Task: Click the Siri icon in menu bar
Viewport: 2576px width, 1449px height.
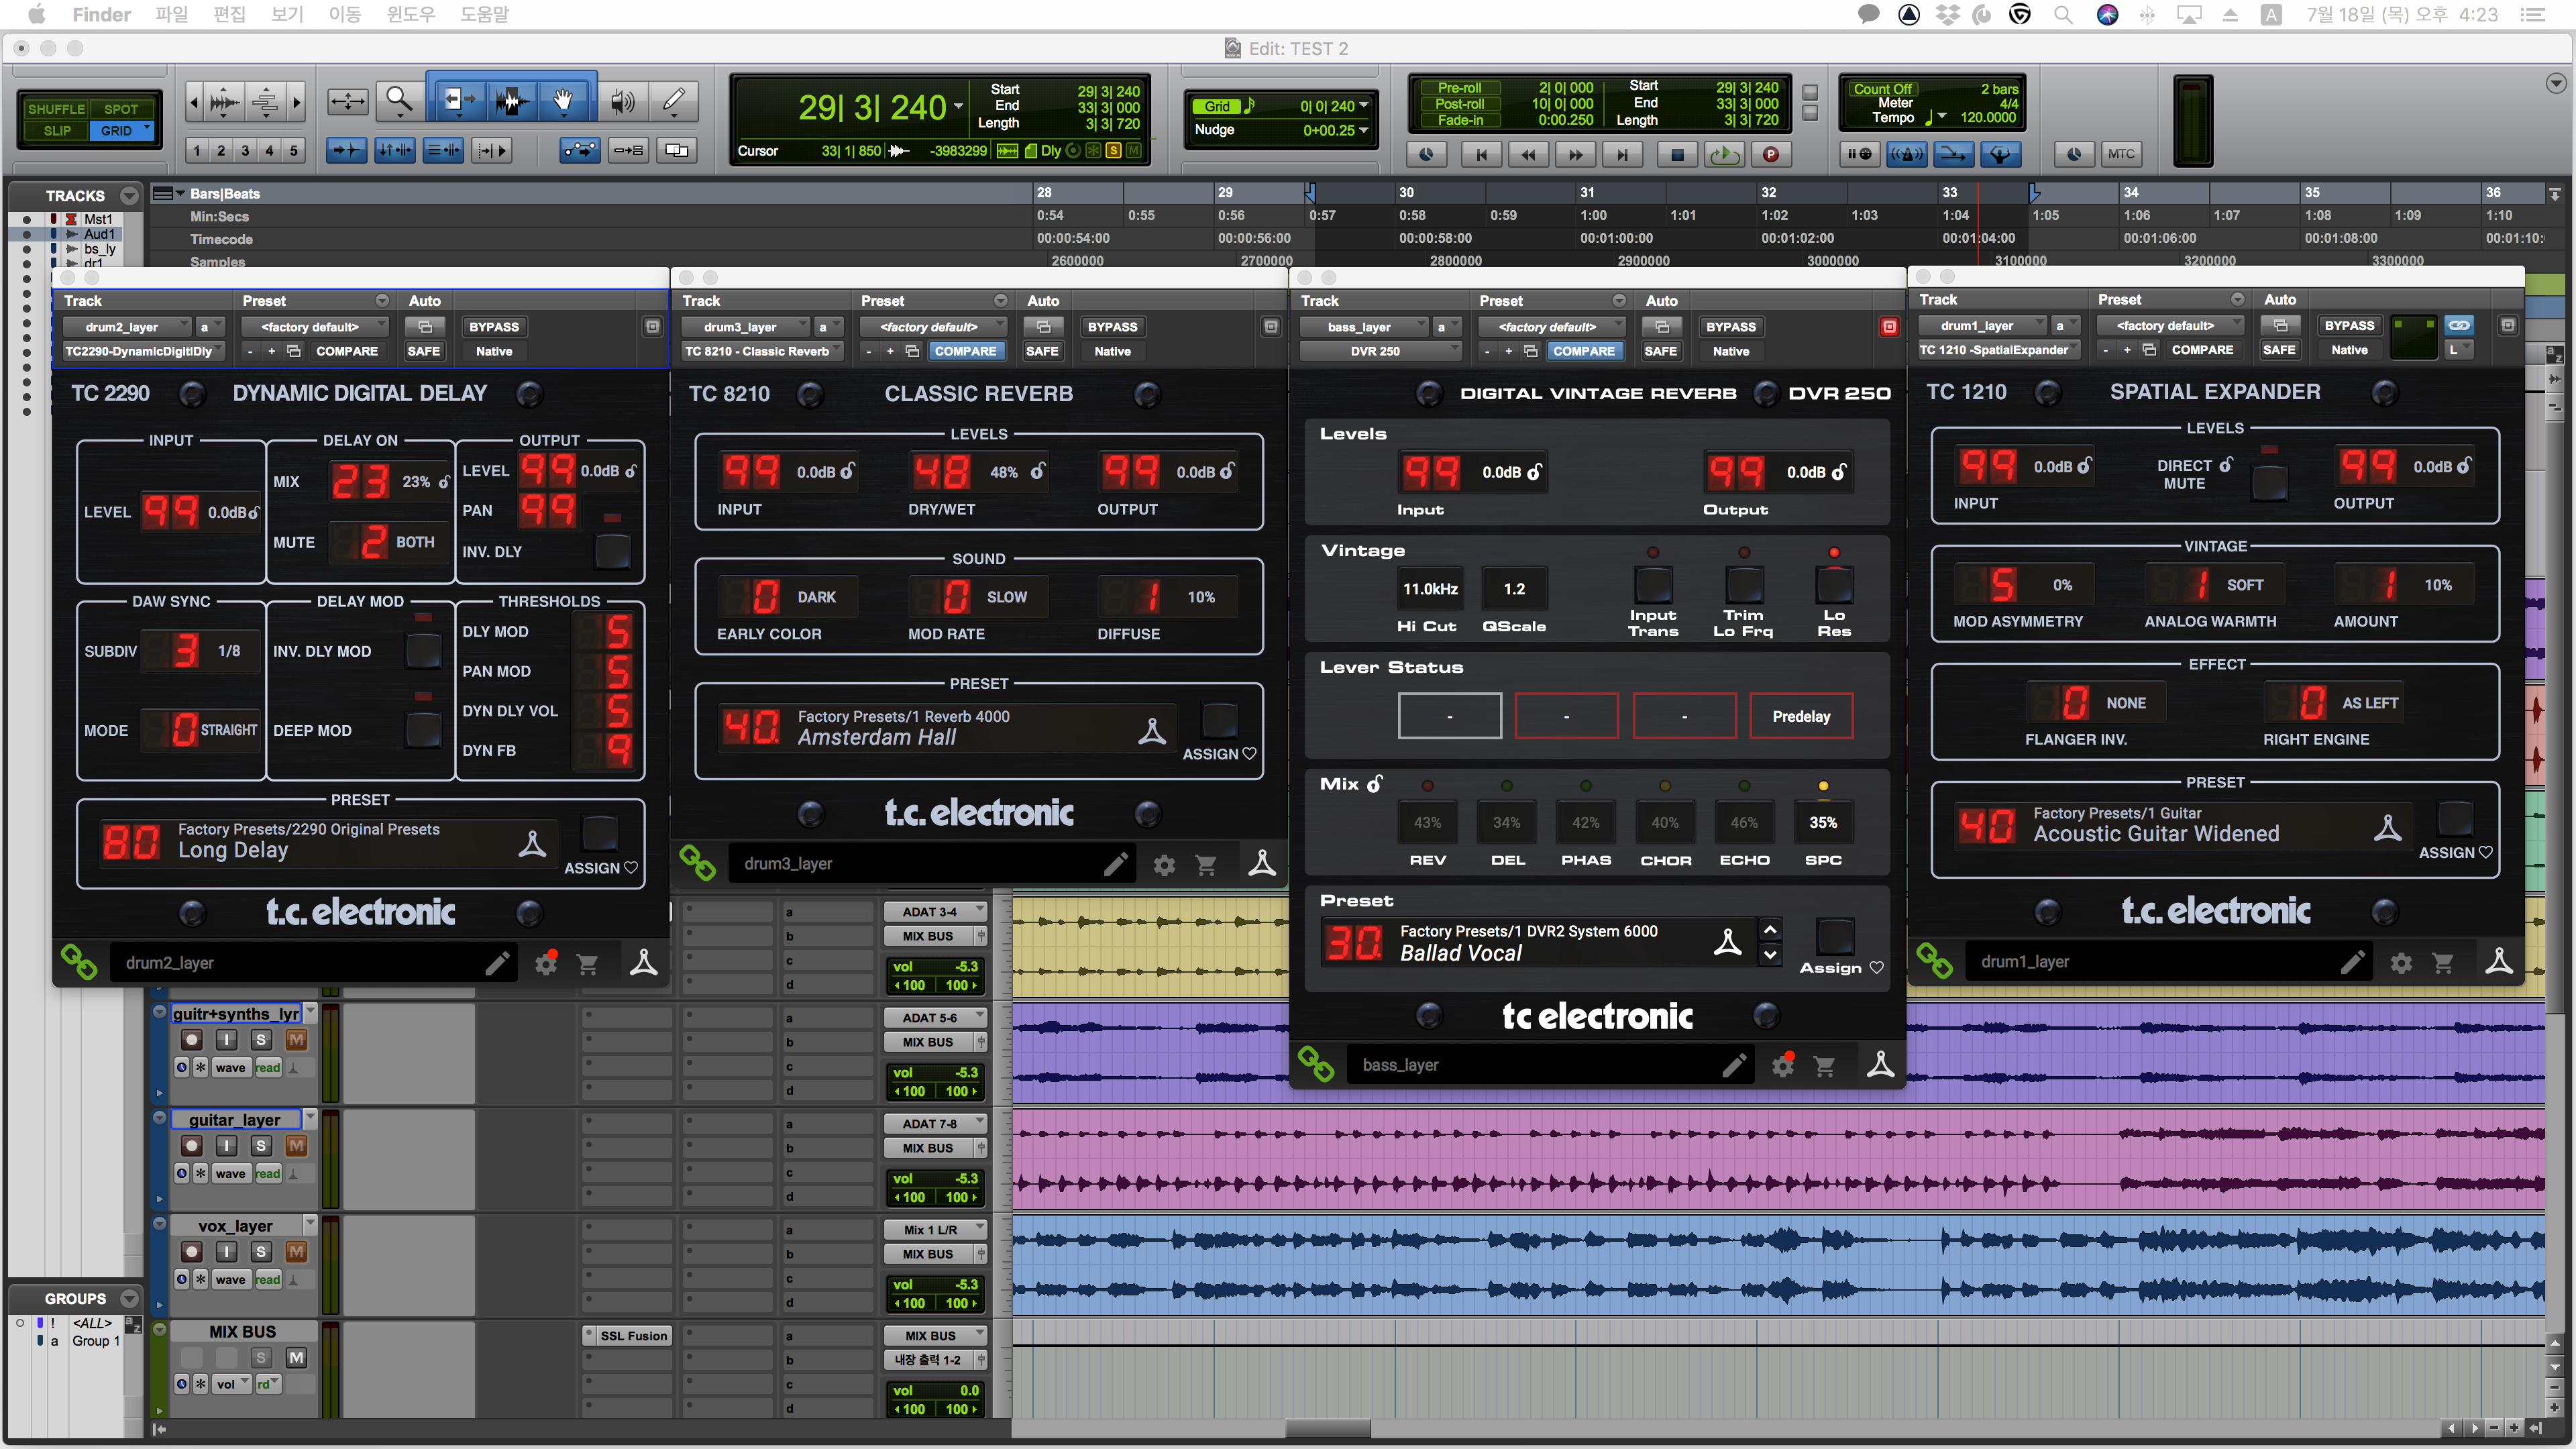Action: click(x=2107, y=15)
